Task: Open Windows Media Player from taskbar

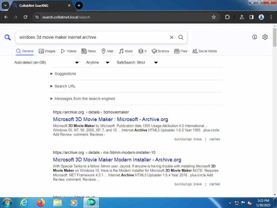Action: click(74, 203)
